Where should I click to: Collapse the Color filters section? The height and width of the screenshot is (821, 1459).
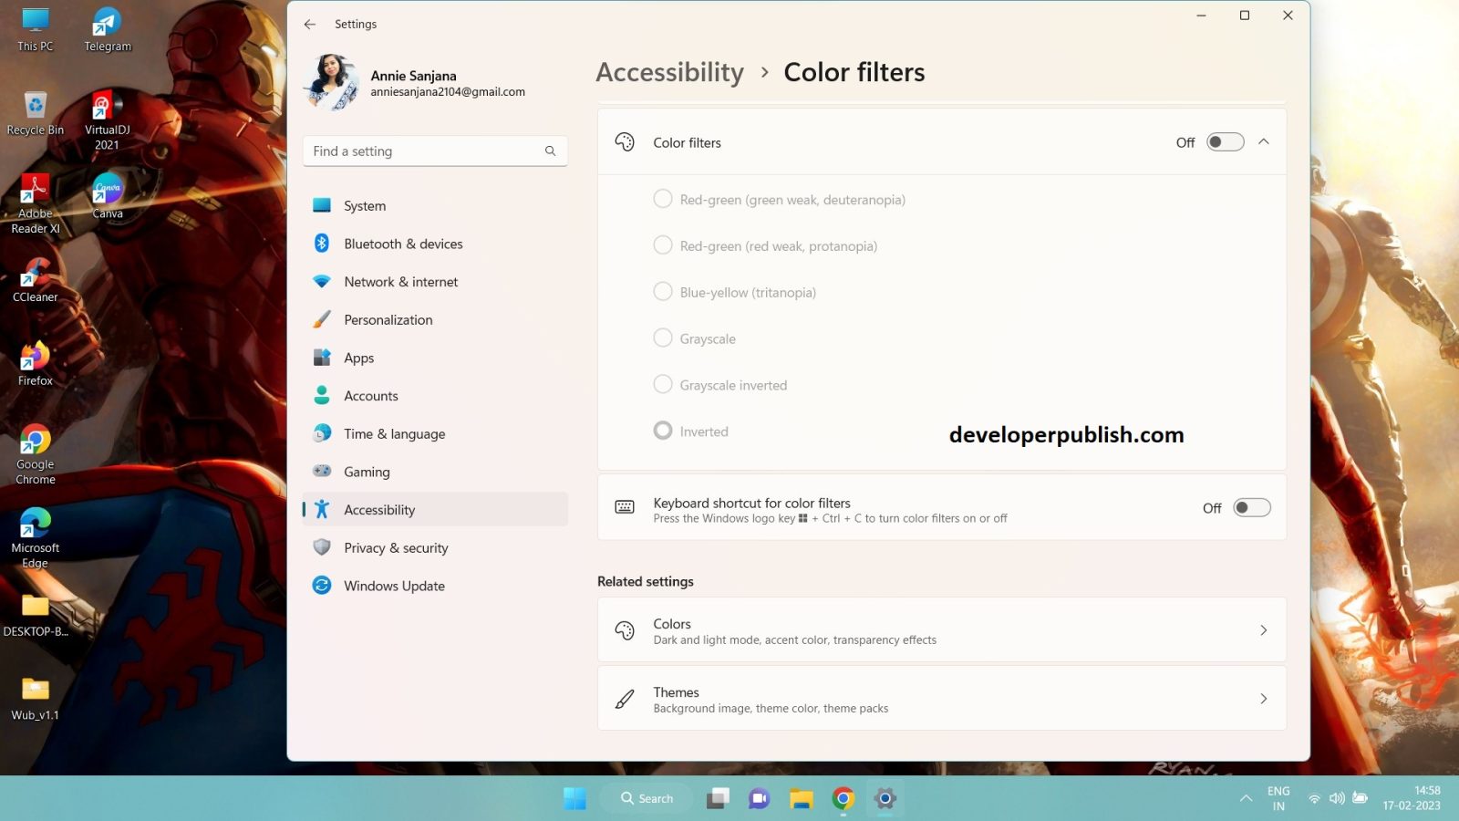pos(1264,142)
